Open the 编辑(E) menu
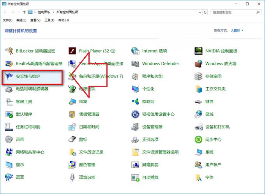 tap(21, 20)
